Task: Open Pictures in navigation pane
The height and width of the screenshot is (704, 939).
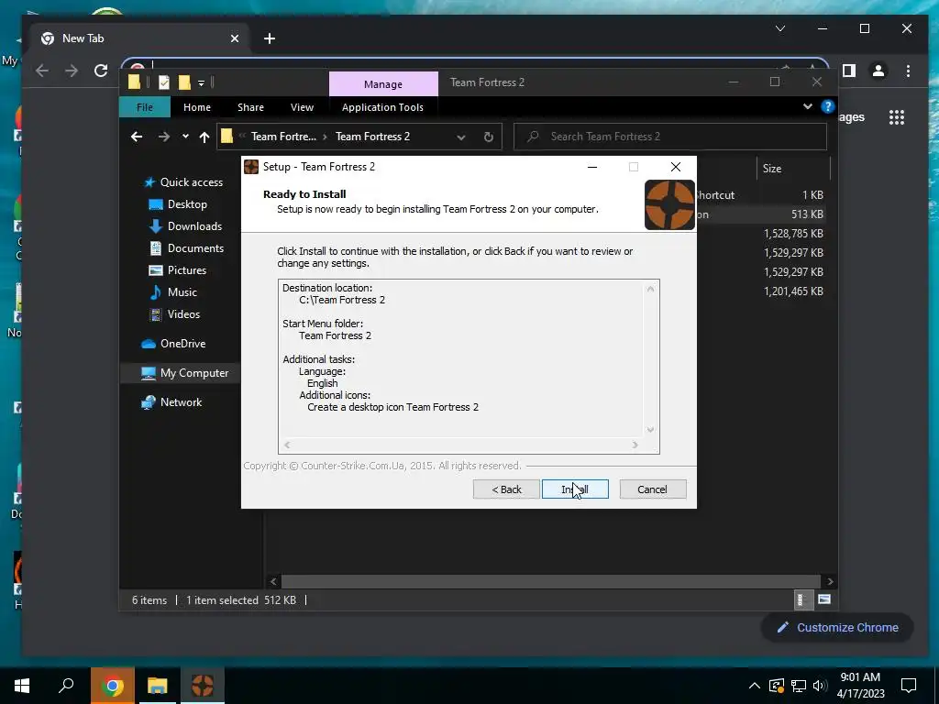Action: coord(177,270)
